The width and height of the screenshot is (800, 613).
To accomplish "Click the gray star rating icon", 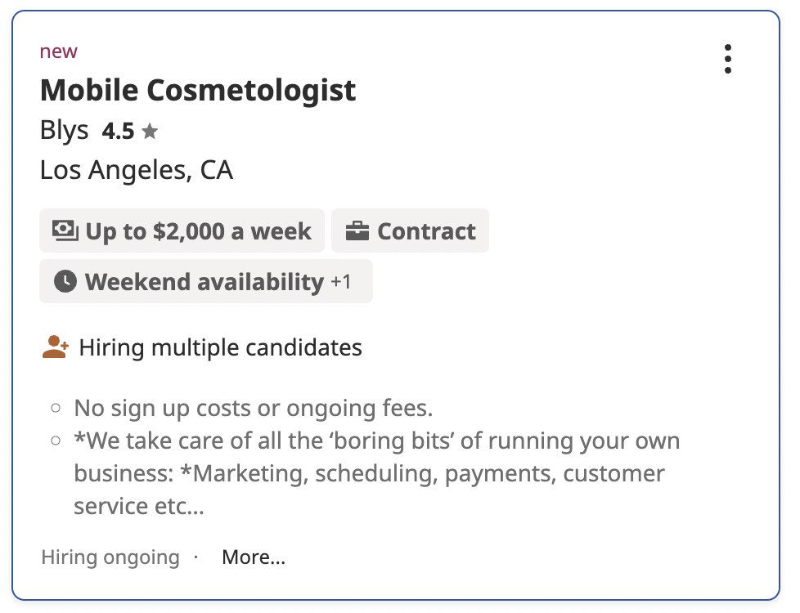I will click(x=149, y=131).
